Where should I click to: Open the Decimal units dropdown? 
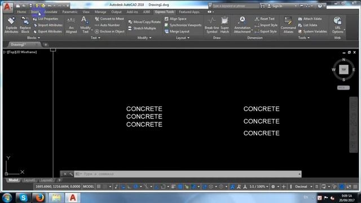coord(303,187)
